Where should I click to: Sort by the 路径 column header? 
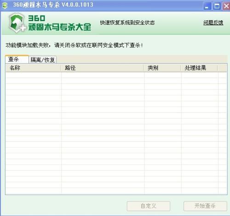click(x=102, y=68)
